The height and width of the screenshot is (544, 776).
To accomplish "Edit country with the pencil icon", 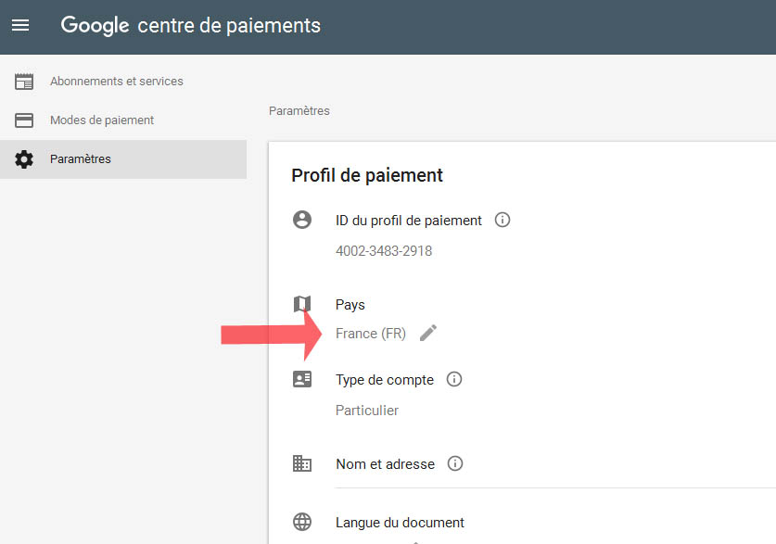I will pyautogui.click(x=427, y=333).
